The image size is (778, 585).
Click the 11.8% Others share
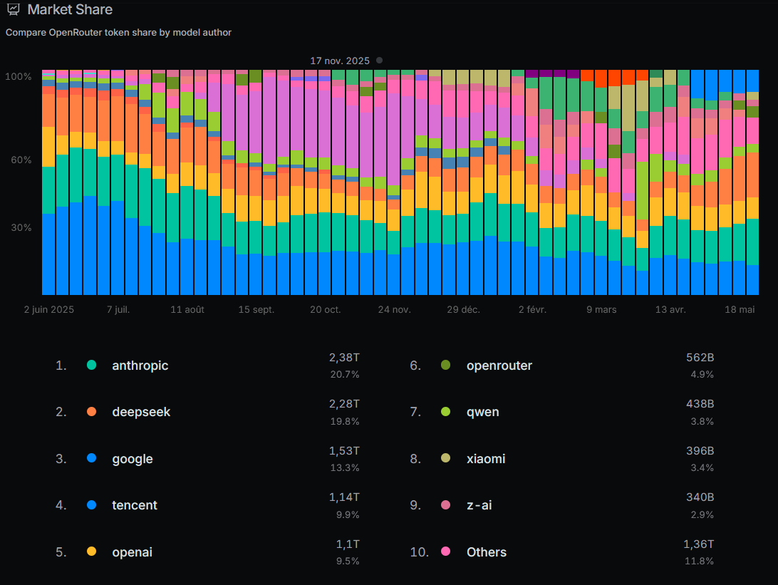[699, 561]
